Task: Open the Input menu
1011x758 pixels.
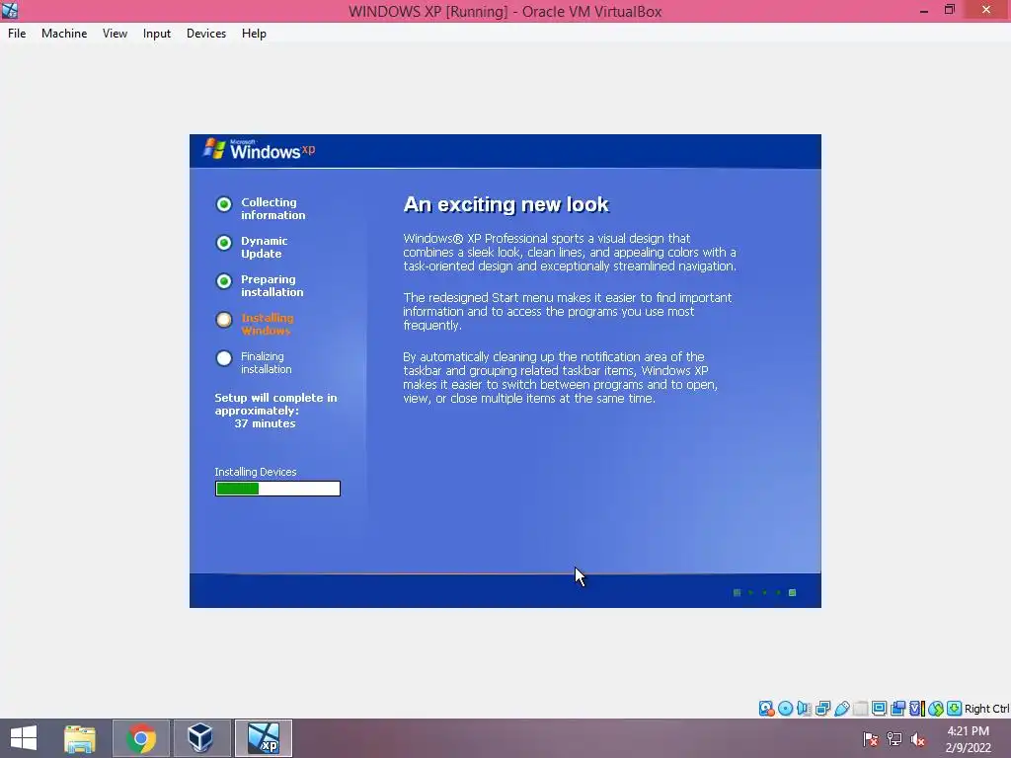Action: pos(157,34)
